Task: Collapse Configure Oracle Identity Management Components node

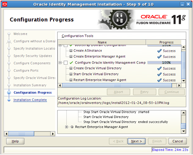Action: 60,63
